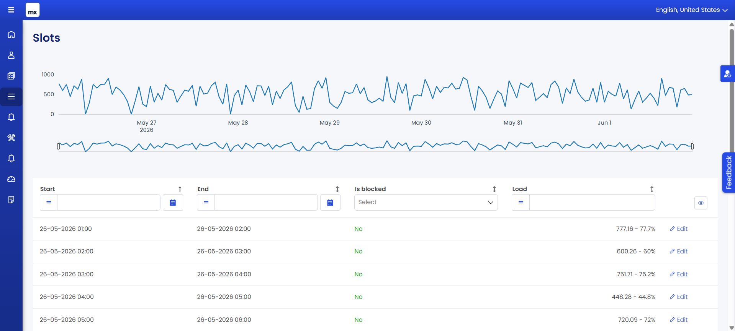Open the checklist sidebar icon
735x331 pixels.
[x=11, y=76]
